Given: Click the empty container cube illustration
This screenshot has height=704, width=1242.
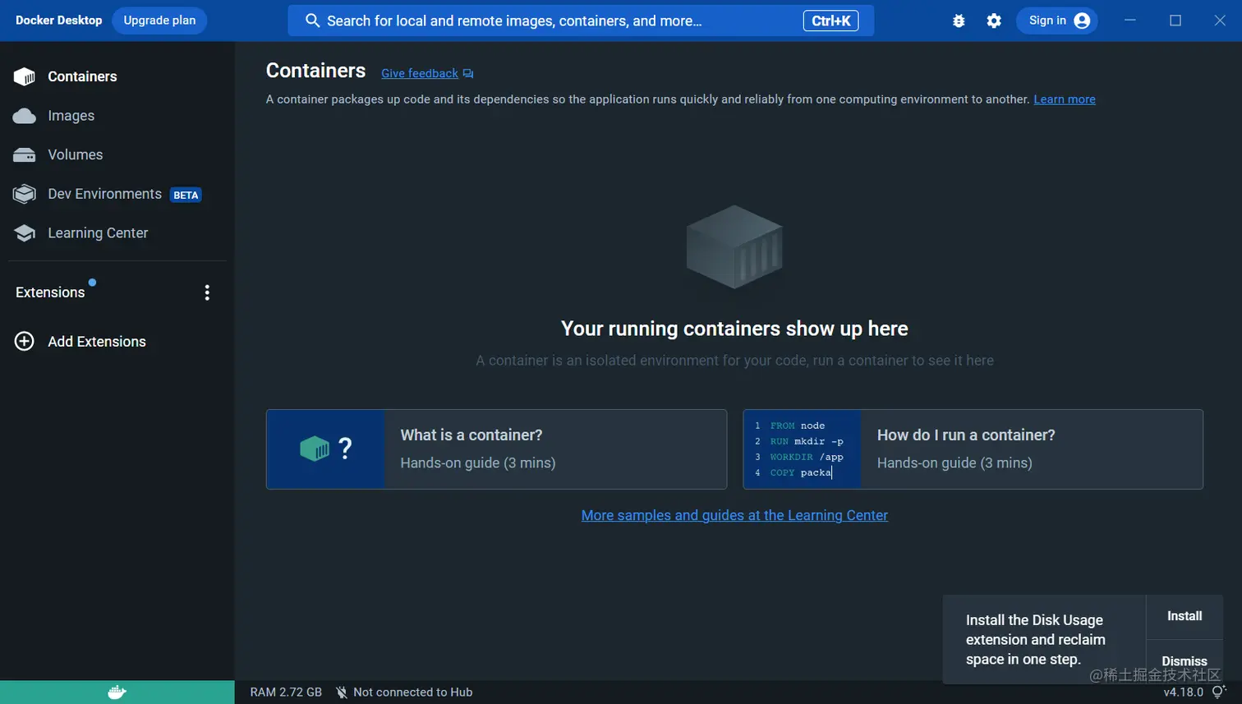Looking at the screenshot, I should pos(734,247).
